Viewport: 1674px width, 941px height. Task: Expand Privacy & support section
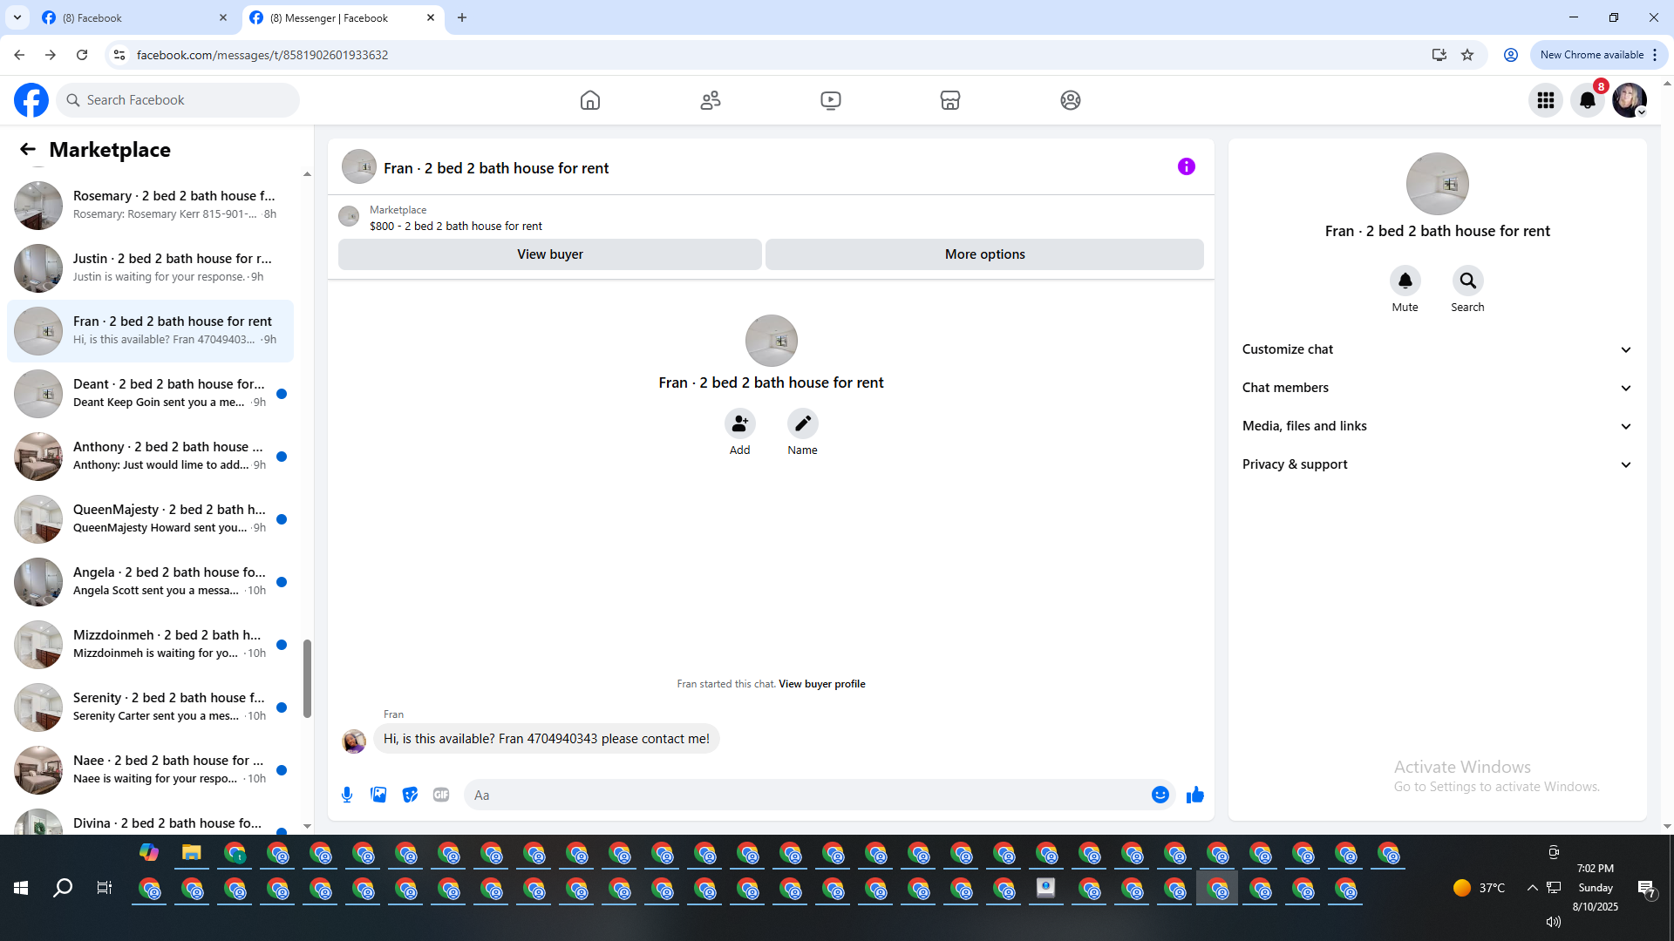click(x=1437, y=464)
